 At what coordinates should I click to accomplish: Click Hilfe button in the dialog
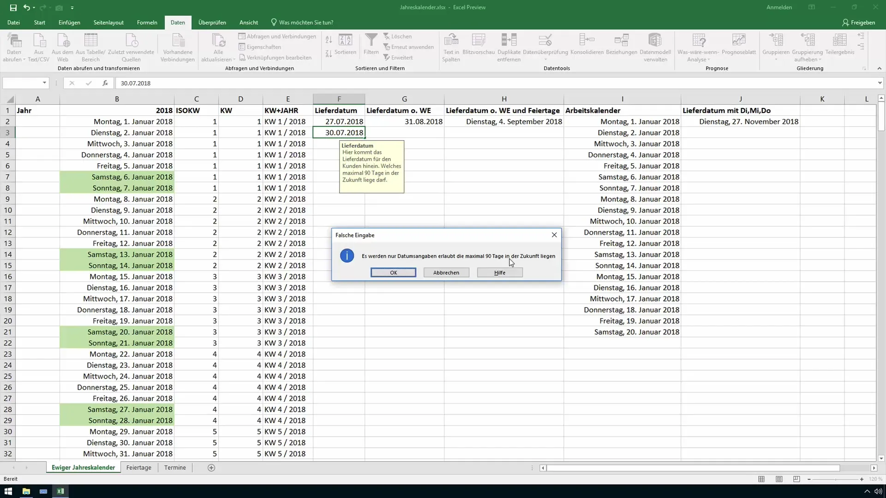[x=500, y=273]
